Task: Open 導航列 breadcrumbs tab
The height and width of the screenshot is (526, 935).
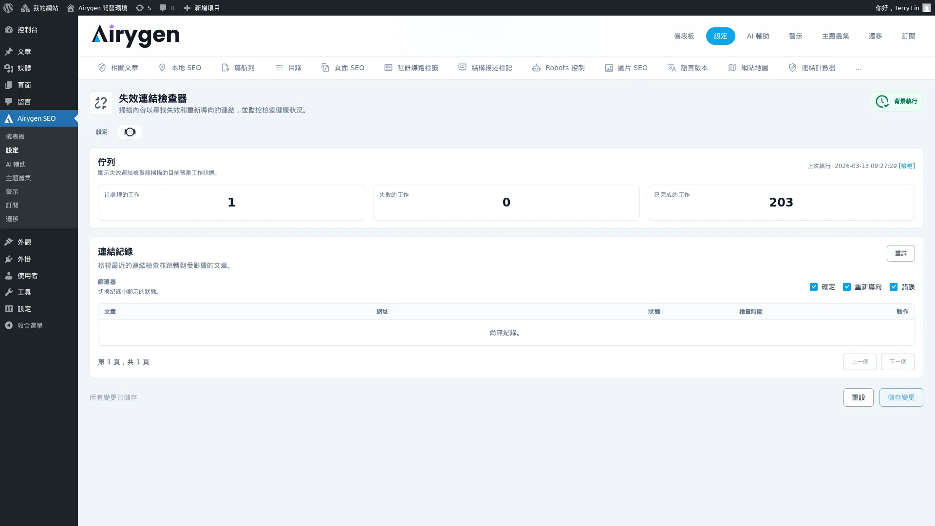Action: pyautogui.click(x=238, y=68)
